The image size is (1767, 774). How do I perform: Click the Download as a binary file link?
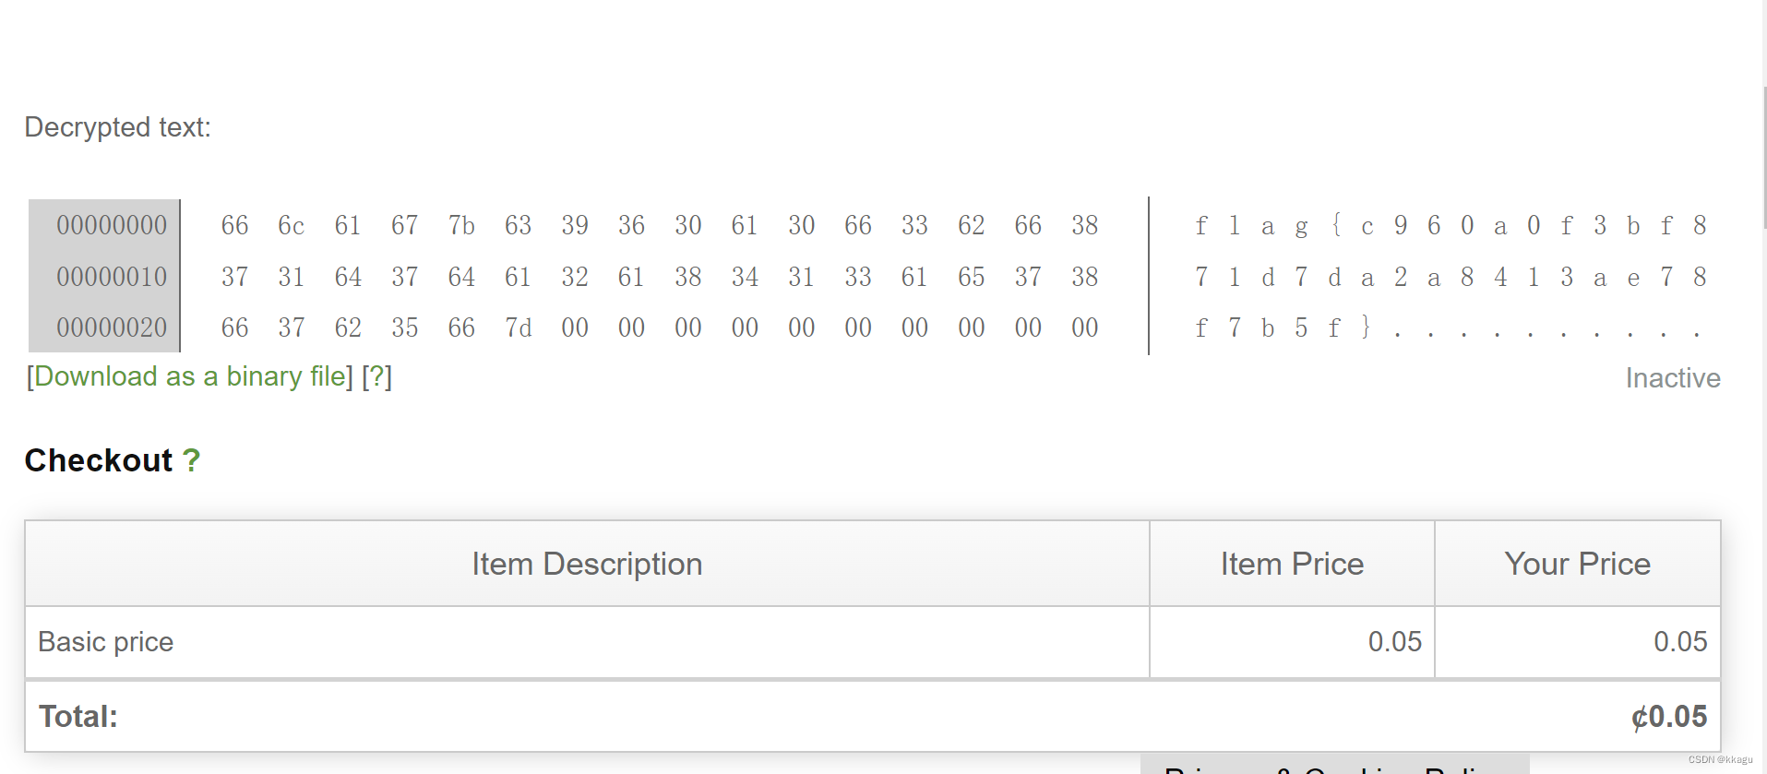tap(190, 376)
